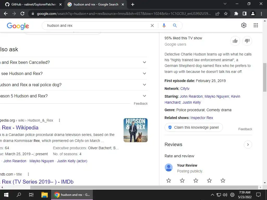Image resolution: width=267 pixels, height=200 pixels.
Task: Open the Inspector Rex related show
Action: click(202, 118)
